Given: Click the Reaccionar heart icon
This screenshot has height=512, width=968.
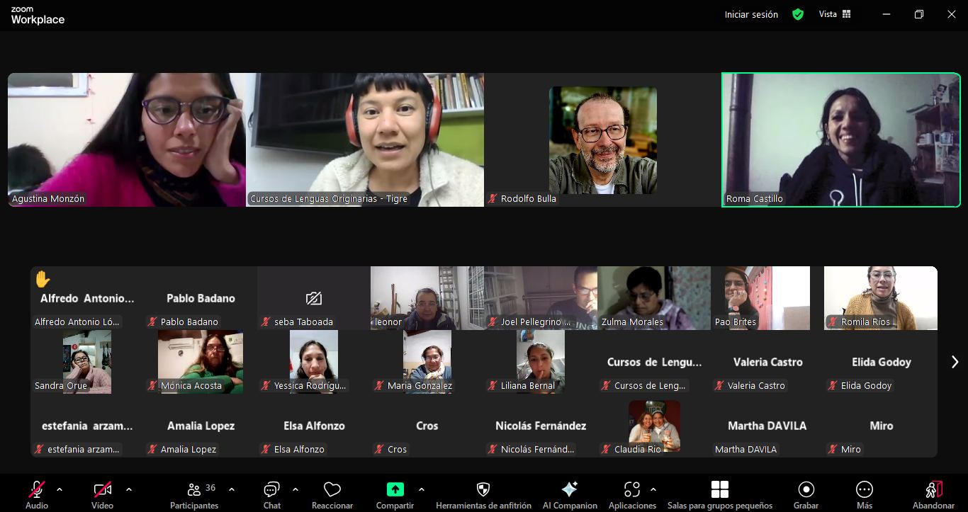Looking at the screenshot, I should [332, 494].
